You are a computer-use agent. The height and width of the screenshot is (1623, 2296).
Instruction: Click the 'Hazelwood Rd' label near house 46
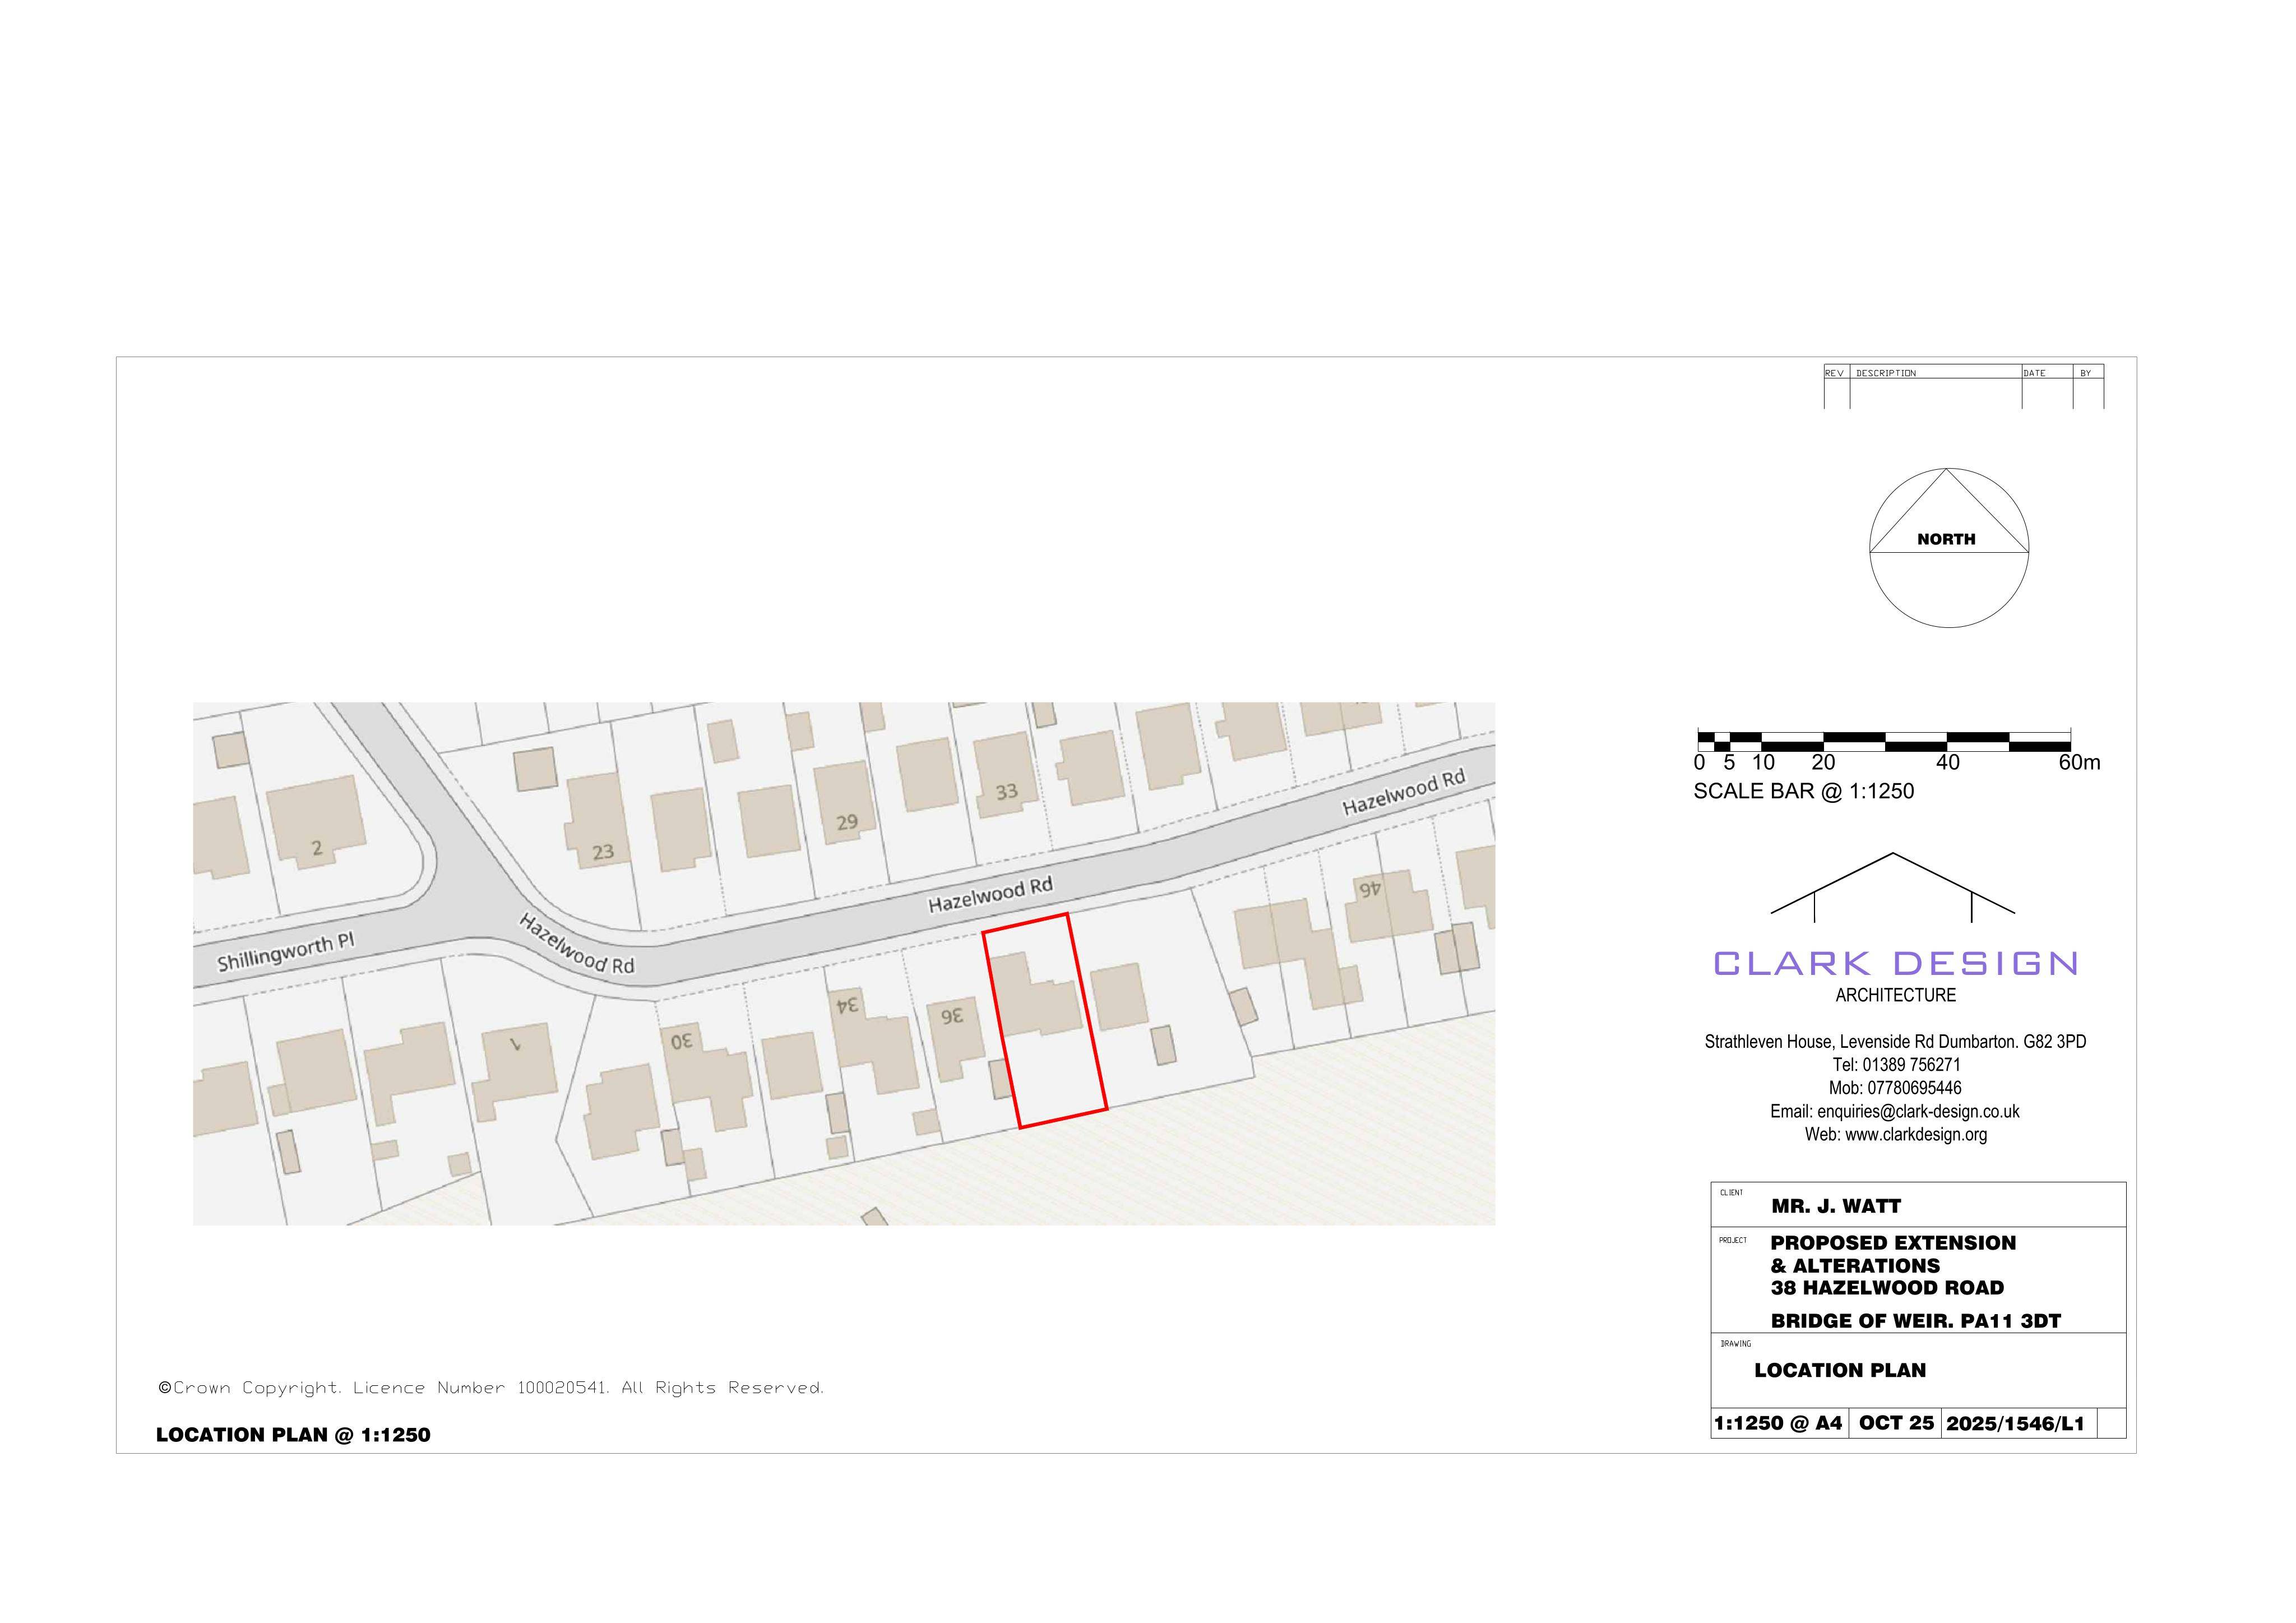1403,792
